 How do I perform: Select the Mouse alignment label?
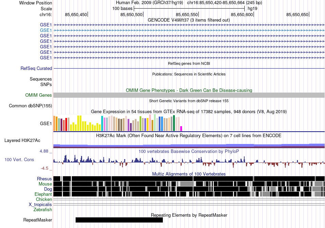pyautogui.click(x=45, y=184)
